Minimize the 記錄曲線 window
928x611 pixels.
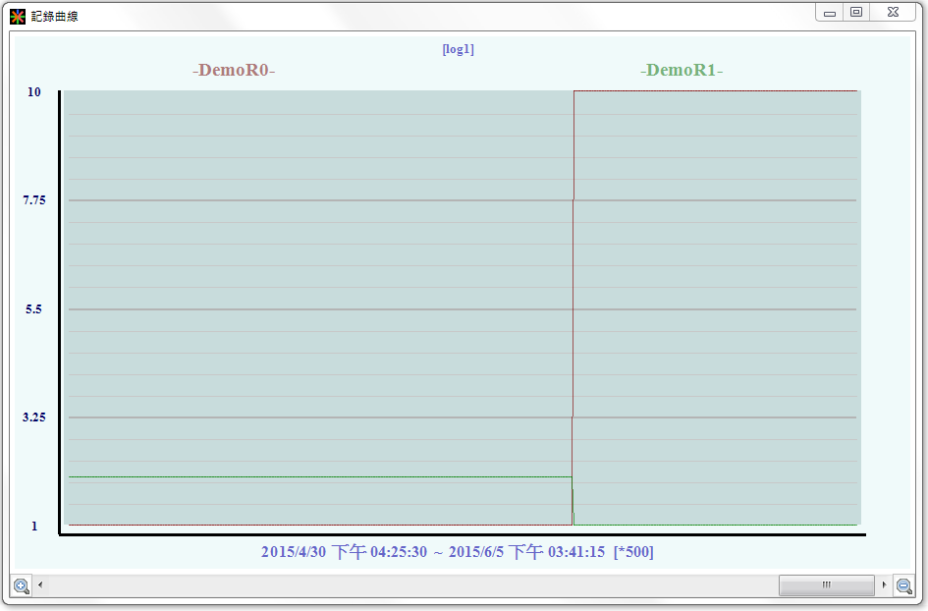pos(830,12)
